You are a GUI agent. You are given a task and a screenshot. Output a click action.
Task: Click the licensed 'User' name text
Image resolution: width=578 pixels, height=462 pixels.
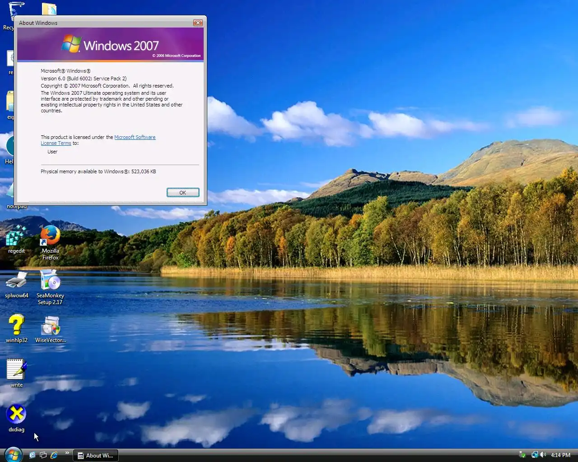coord(52,152)
